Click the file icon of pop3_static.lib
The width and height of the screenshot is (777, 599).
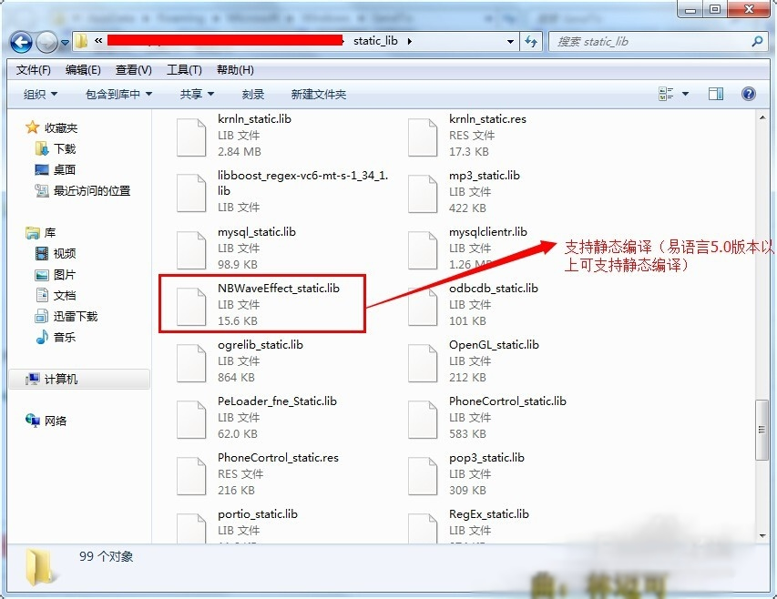tap(423, 476)
